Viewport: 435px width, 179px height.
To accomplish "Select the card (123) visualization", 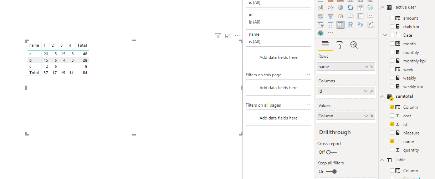I will (x=350, y=16).
